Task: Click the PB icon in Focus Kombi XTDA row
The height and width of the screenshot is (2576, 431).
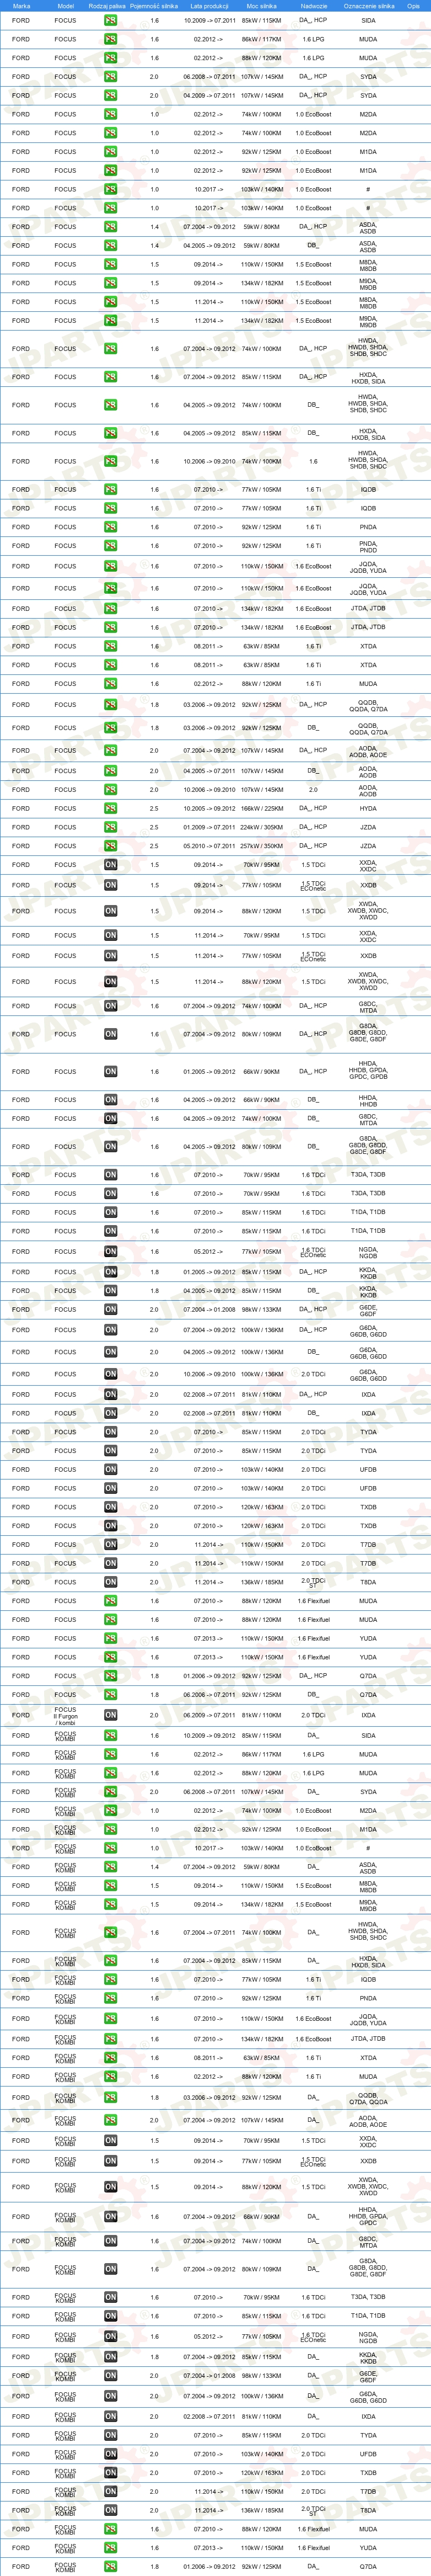Action: click(111, 2058)
